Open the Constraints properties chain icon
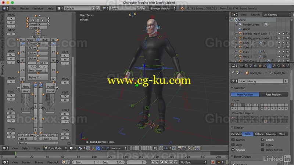Viewport: 294px width, 165px height. 265,66
